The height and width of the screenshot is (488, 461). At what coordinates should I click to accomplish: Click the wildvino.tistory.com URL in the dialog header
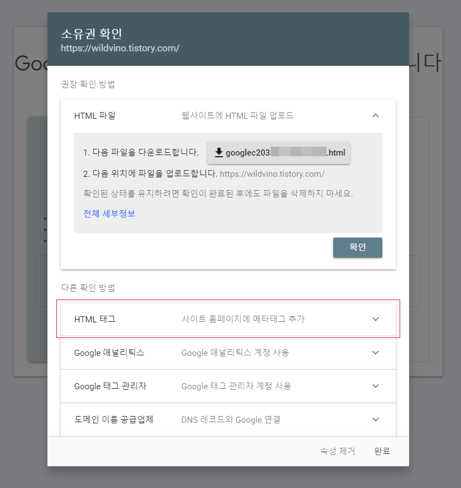(x=120, y=48)
